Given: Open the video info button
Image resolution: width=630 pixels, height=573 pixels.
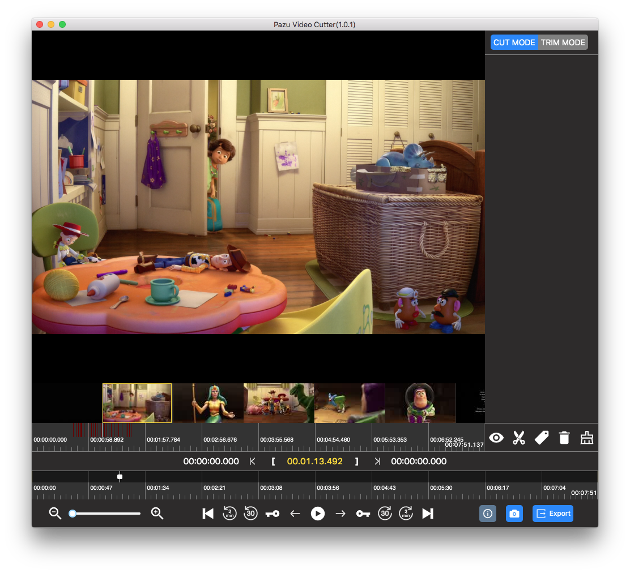Looking at the screenshot, I should (488, 514).
